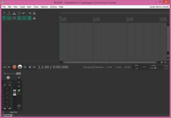
Task: Switch to the Mixer docker tab
Action: tap(7, 115)
